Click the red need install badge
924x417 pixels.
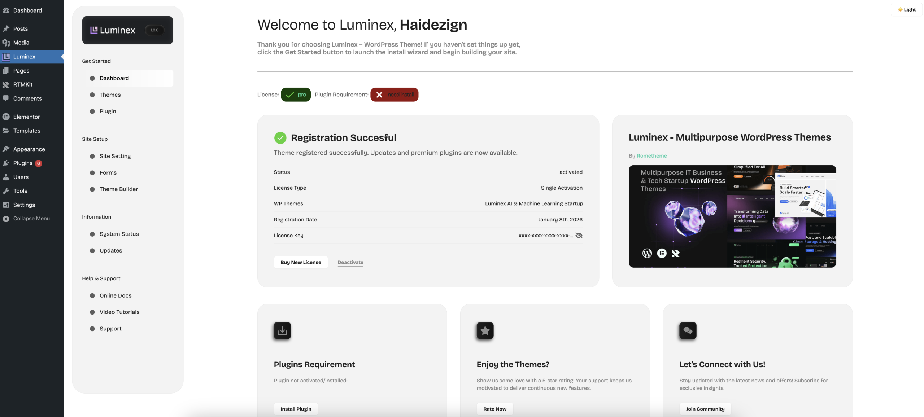point(394,95)
